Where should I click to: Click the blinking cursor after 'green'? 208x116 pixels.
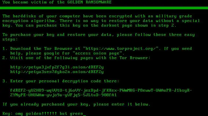(x=84, y=115)
